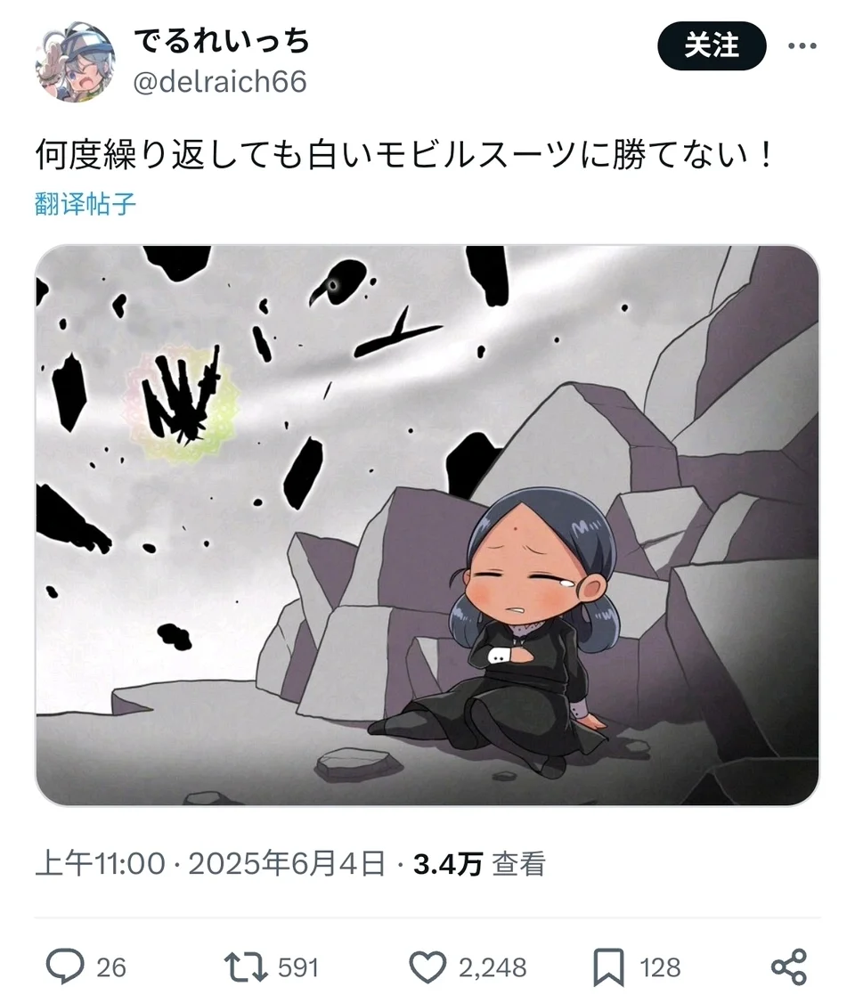
Task: Click the 2,248 likes count
Action: tap(493, 968)
